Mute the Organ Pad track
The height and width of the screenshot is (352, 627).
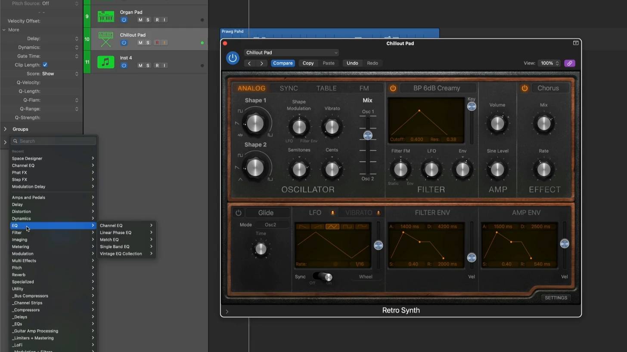[140, 20]
